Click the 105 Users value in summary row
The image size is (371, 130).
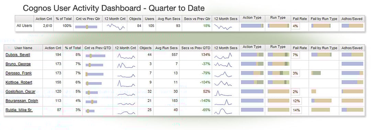point(151,26)
